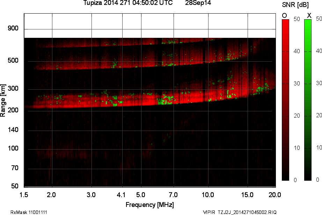Viewport: 322px width, 215px height.
Task: Click the '0' tick on the O color bar
Action: tap(295, 180)
